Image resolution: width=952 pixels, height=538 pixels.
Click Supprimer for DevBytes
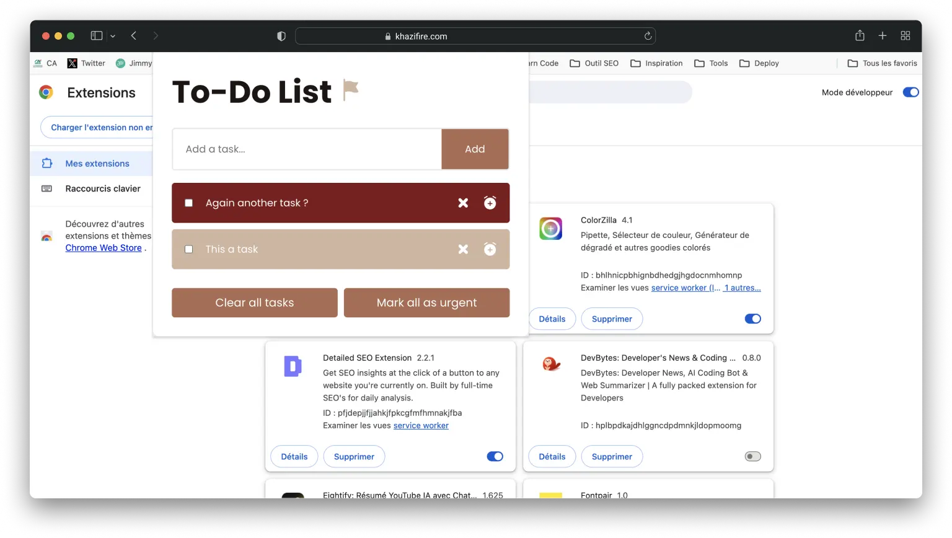pos(612,456)
